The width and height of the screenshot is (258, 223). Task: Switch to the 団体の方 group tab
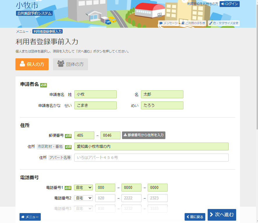point(70,64)
